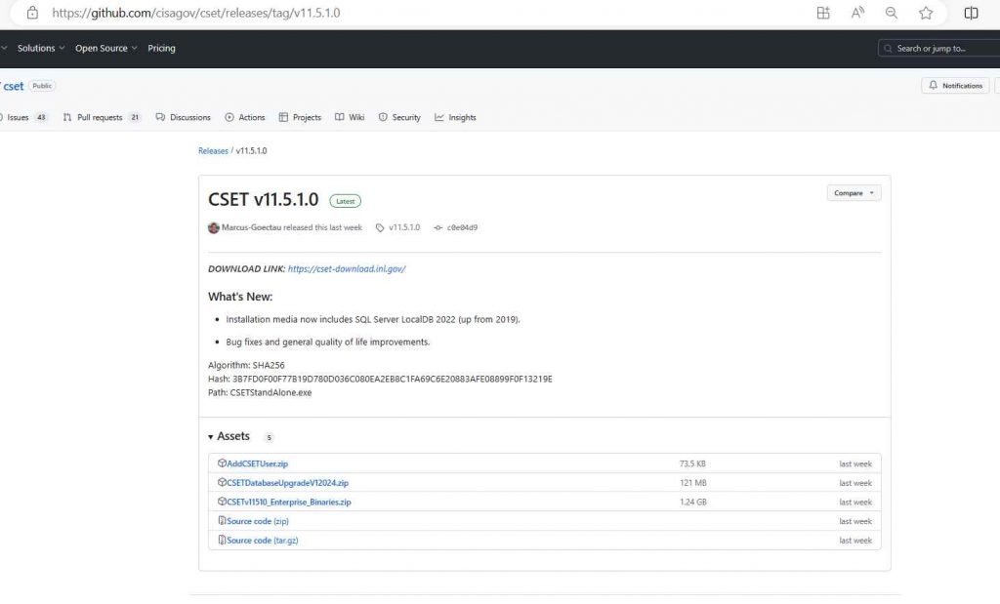
Task: Switch to the Discussions tab
Action: click(x=183, y=117)
